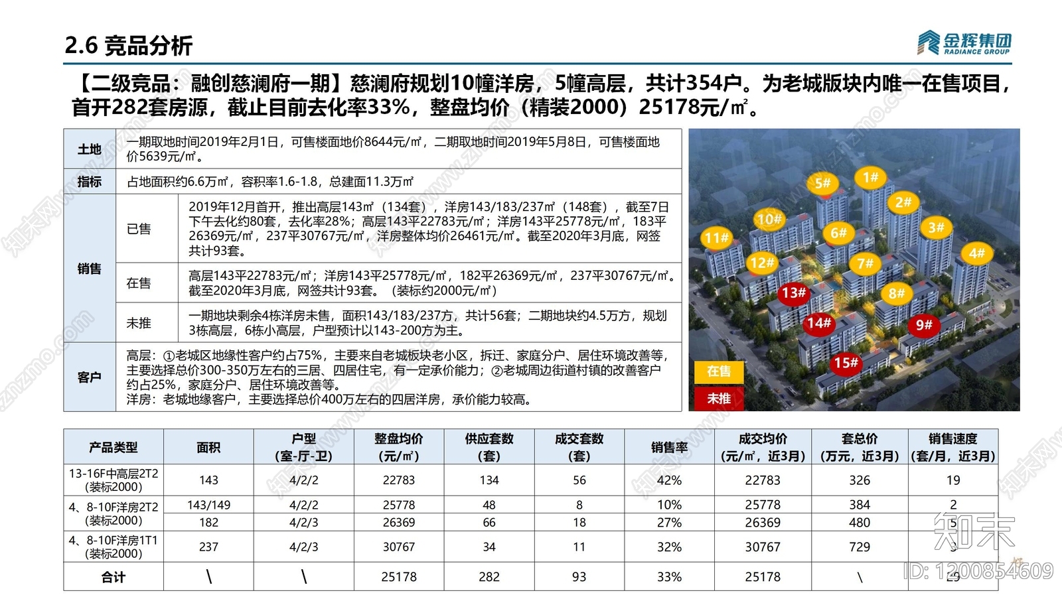Click the 4、8-10F洋房1T1 product row label
Screen dimensions: 1062x597
[x=114, y=547]
